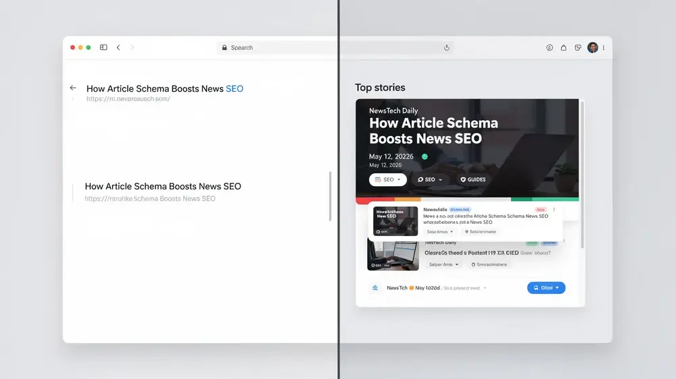Click the blue Ollat dropdown button

pos(546,288)
